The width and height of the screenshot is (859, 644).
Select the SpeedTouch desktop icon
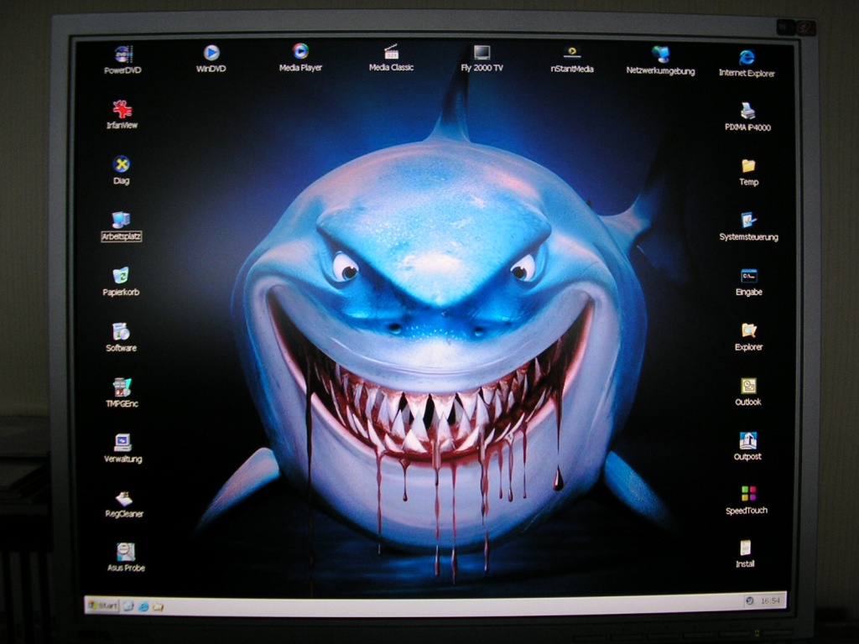point(747,494)
